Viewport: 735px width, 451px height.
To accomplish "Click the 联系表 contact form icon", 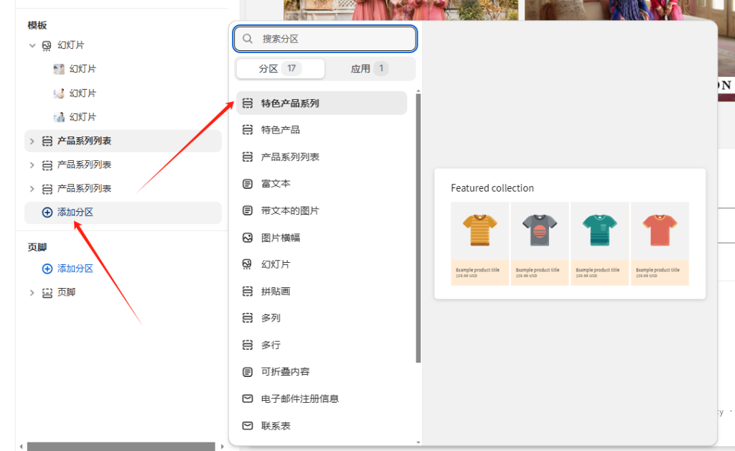I will 247,425.
